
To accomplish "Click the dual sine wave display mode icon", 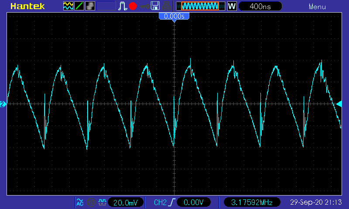I will point(68,6).
